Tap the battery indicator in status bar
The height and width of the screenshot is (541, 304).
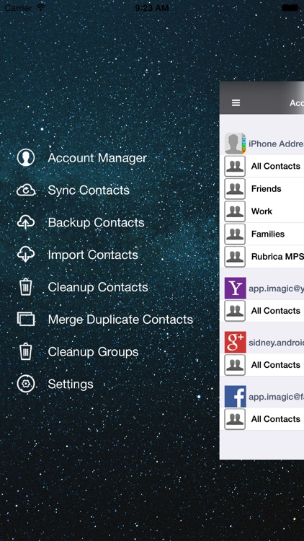tap(290, 7)
